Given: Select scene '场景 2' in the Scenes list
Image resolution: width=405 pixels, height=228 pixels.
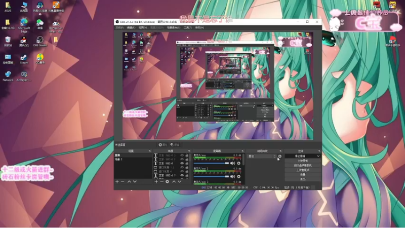Looking at the screenshot, I should point(133,159).
